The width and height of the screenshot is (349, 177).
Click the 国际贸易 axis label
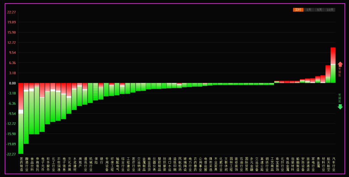tap(247, 164)
